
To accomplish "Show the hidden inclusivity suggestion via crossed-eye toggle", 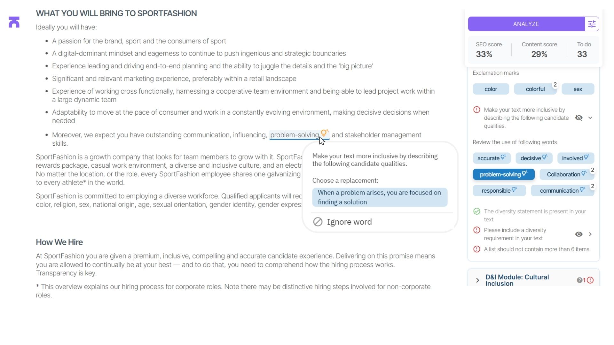I will [x=579, y=118].
